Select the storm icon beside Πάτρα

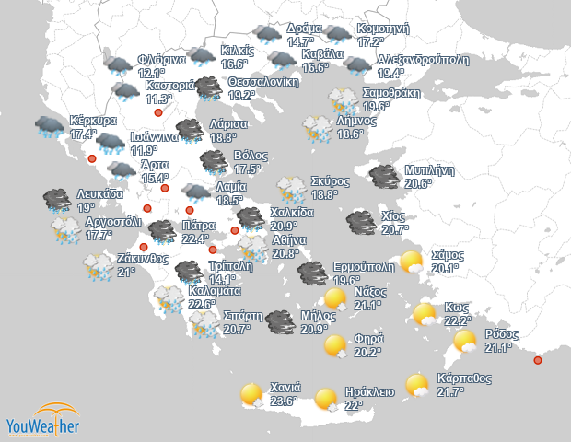click(163, 231)
